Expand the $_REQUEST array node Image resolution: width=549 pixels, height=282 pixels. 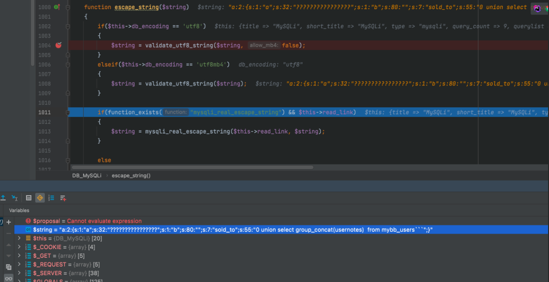tap(19, 264)
